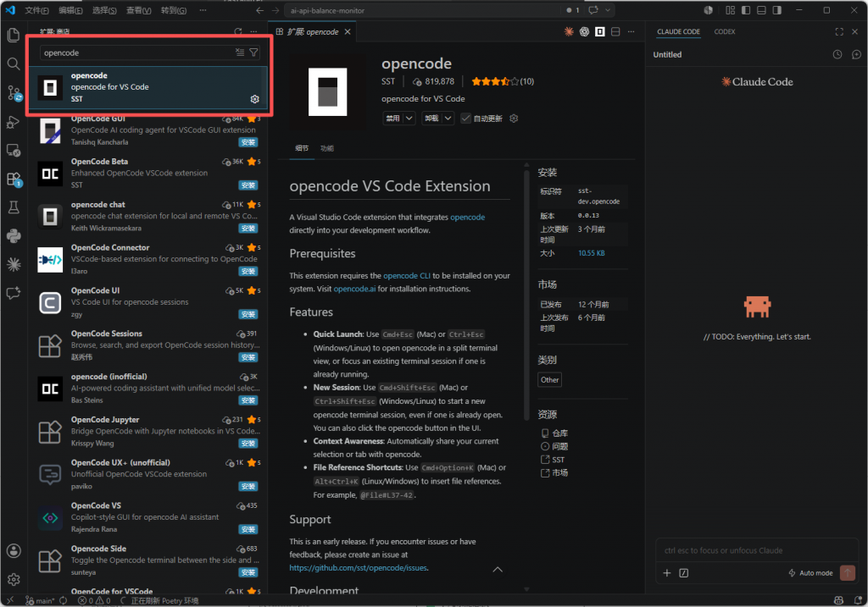Image resolution: width=868 pixels, height=607 pixels.
Task: Split the editor layout
Action: (x=615, y=32)
